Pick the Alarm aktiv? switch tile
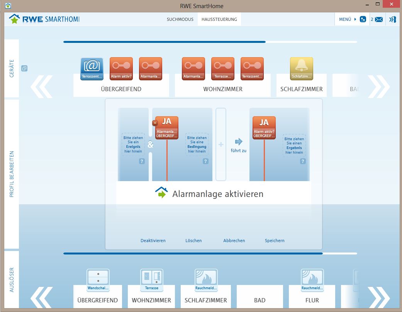The image size is (402, 312). pyautogui.click(x=121, y=69)
